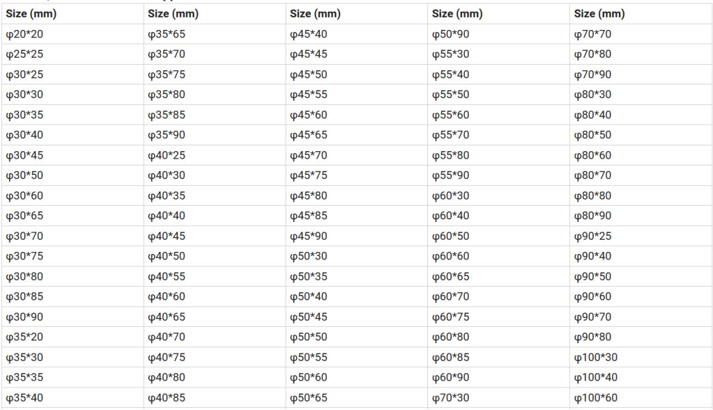
Task: Click the φ80*80 entry
Action: [641, 195]
